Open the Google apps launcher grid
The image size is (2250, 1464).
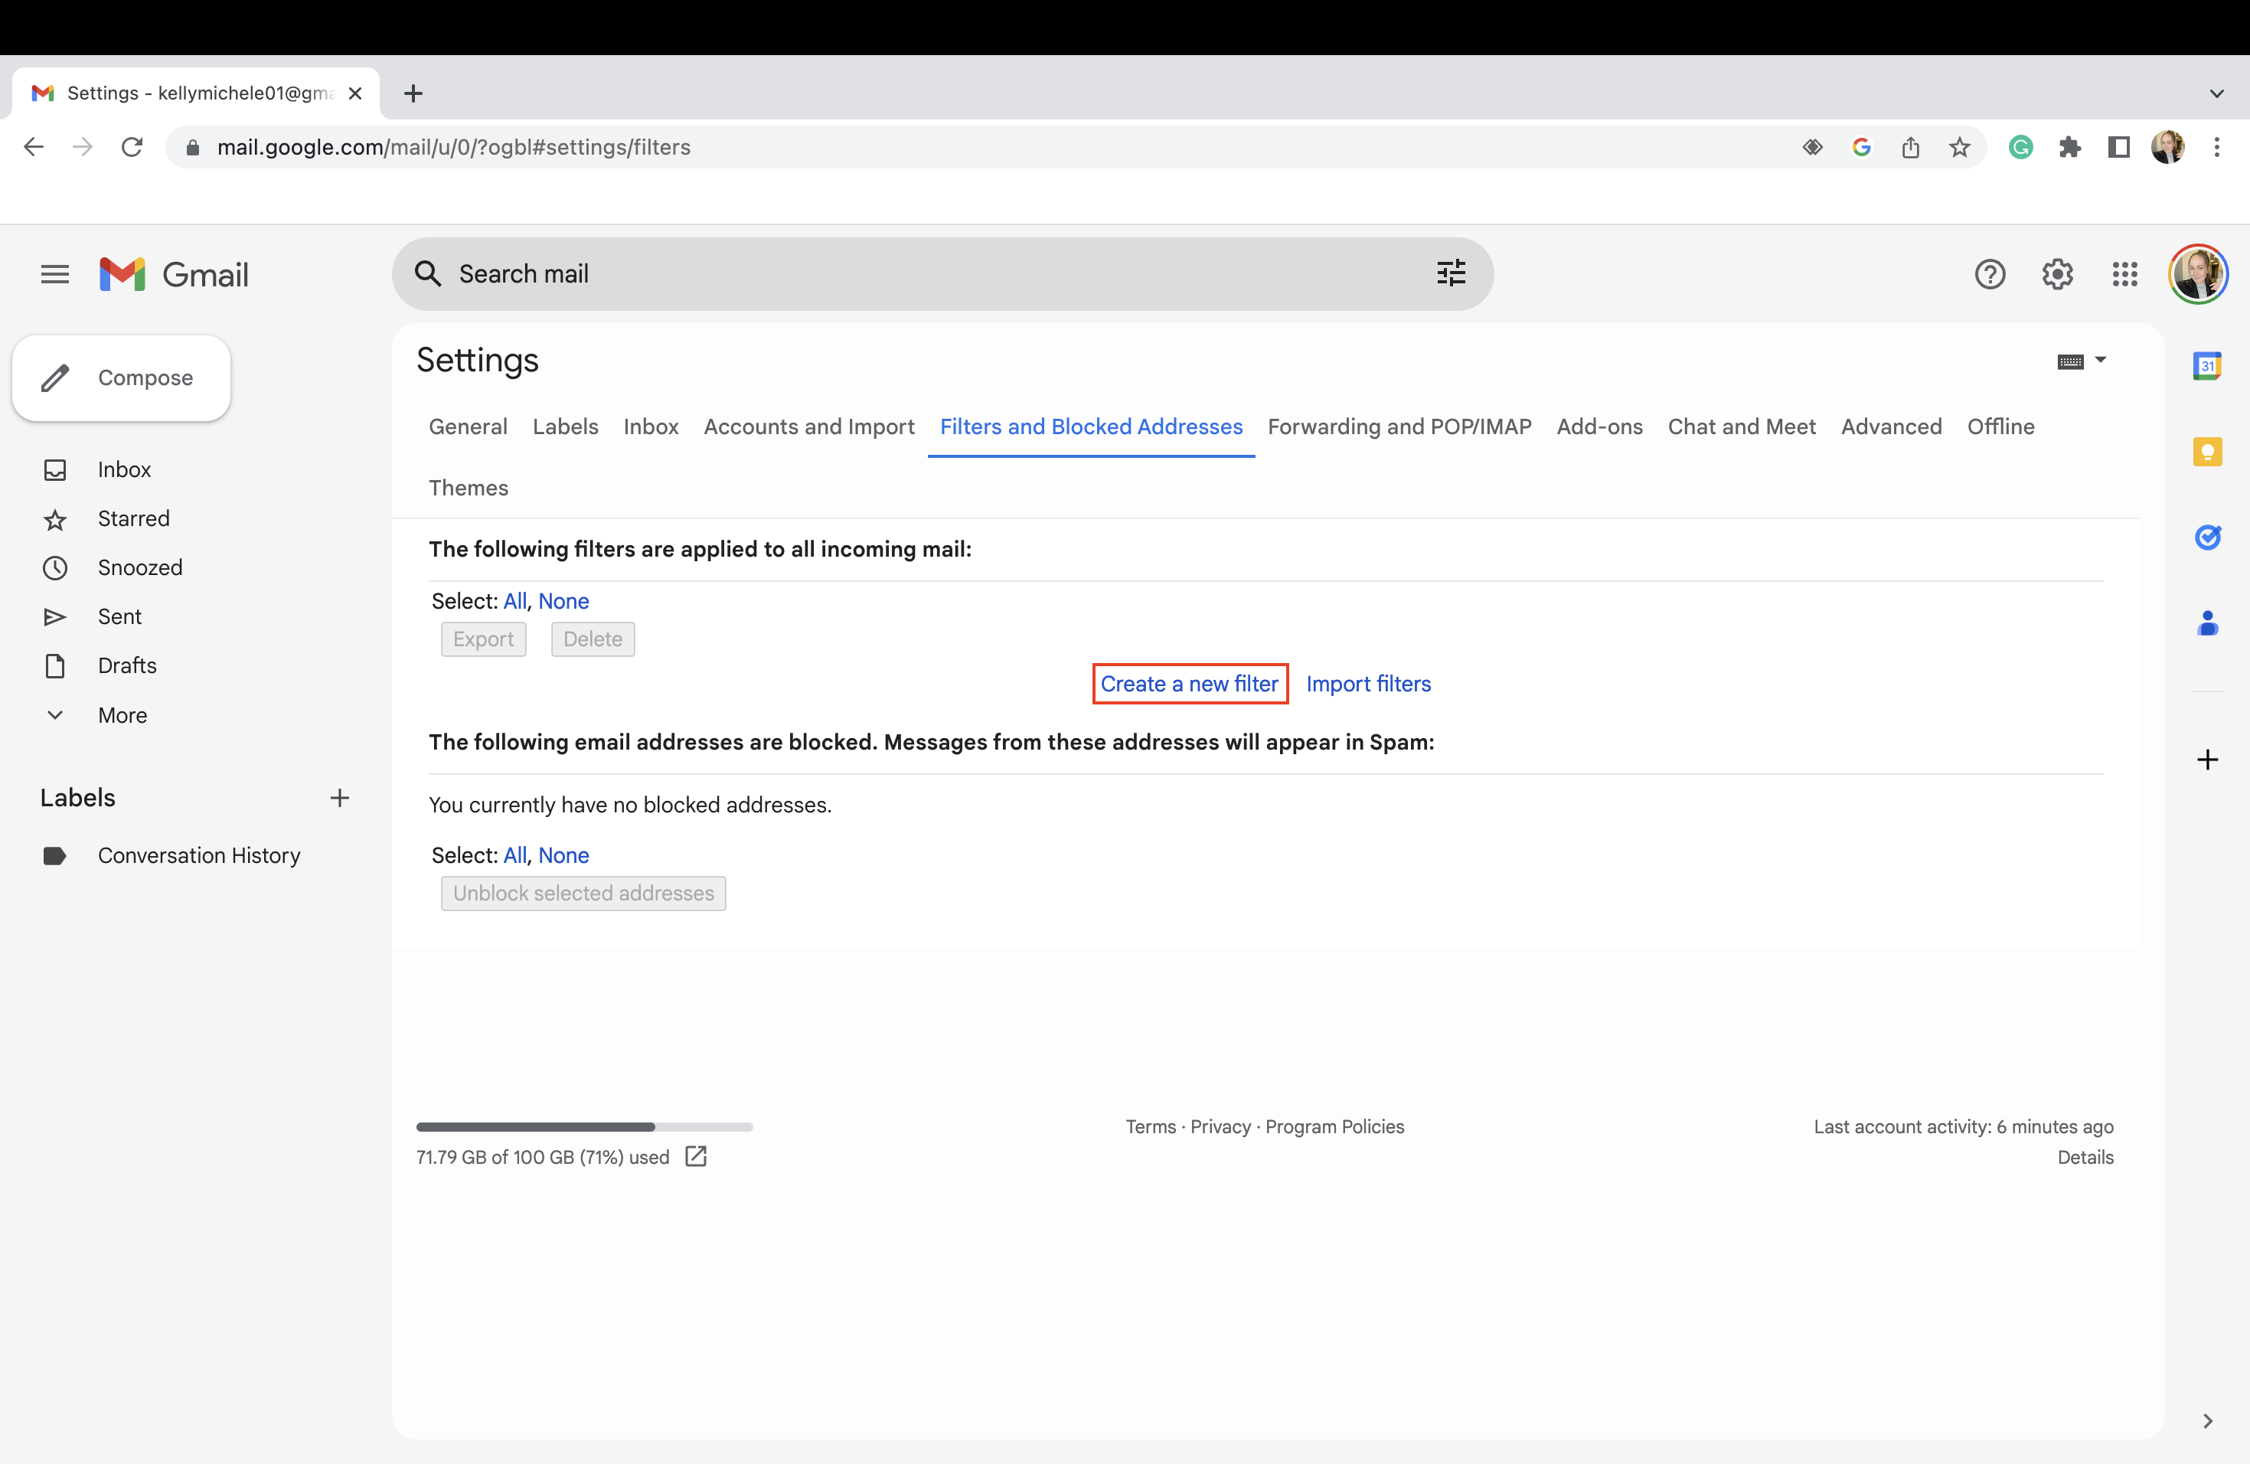2124,274
